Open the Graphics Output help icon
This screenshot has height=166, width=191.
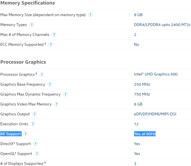pos(35,114)
